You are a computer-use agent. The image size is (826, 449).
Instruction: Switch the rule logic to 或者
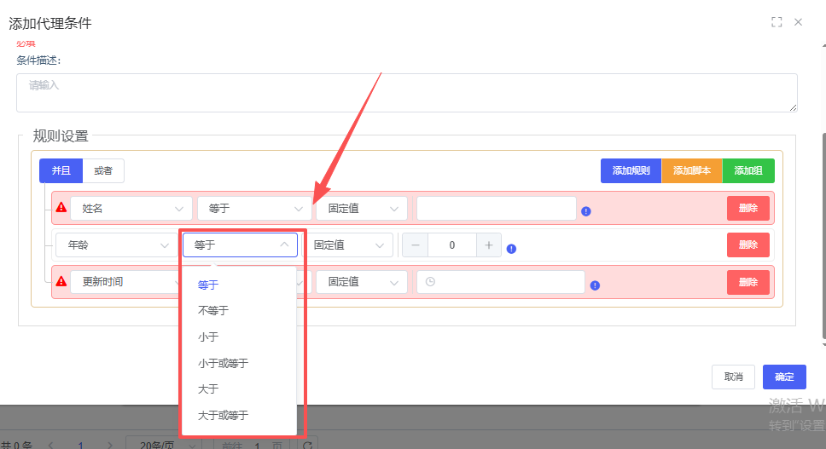(x=103, y=170)
